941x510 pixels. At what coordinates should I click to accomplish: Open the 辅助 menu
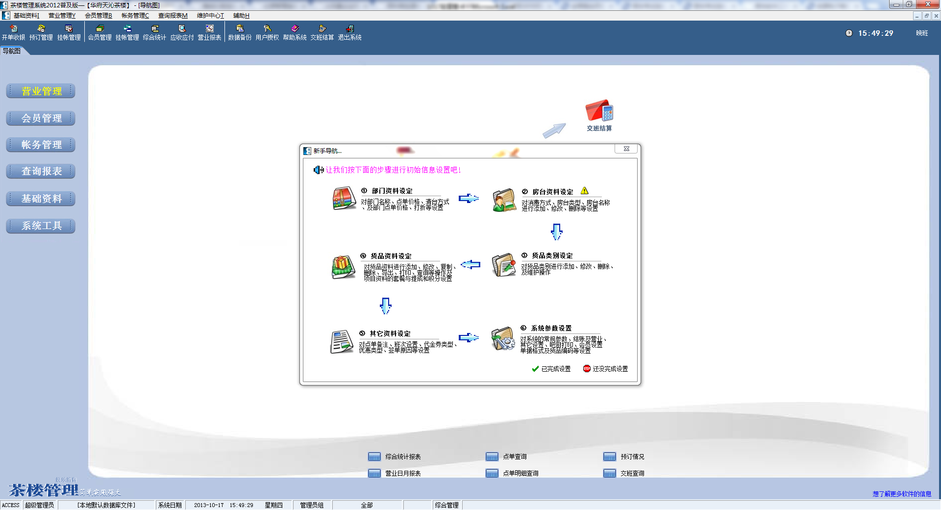click(x=241, y=16)
